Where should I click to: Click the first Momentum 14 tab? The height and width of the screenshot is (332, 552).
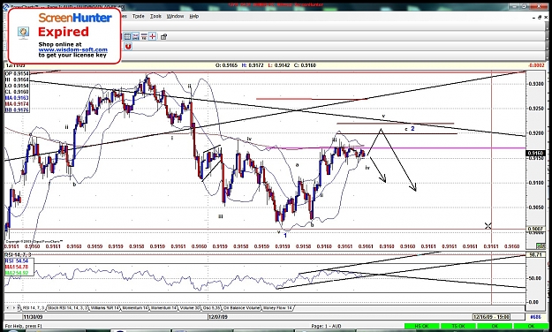point(134,308)
